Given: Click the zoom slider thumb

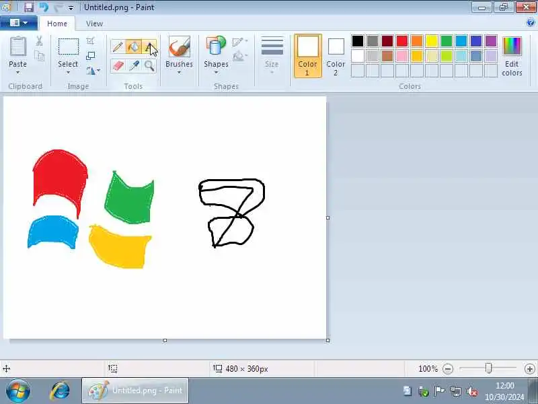Looking at the screenshot, I should [488, 368].
